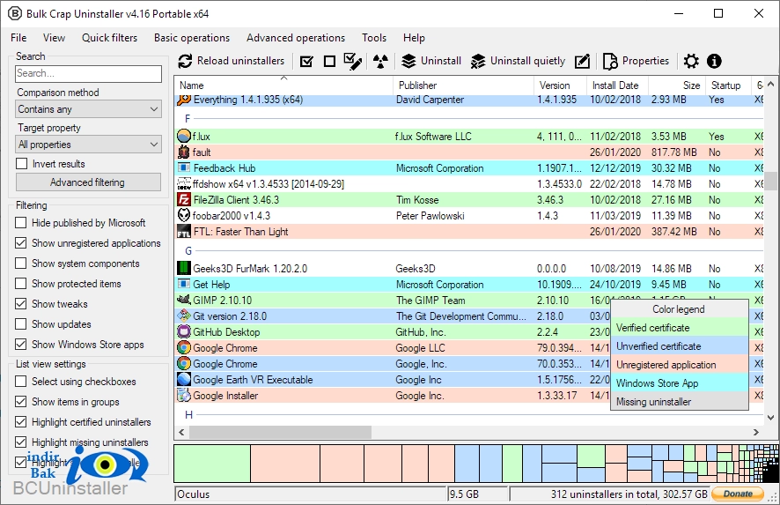Click the radiation target-window uninstall icon
This screenshot has width=780, height=505.
[380, 62]
